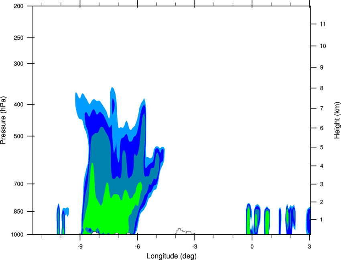
Task: Select the 400 pressure tick label
Action: [x=19, y=104]
